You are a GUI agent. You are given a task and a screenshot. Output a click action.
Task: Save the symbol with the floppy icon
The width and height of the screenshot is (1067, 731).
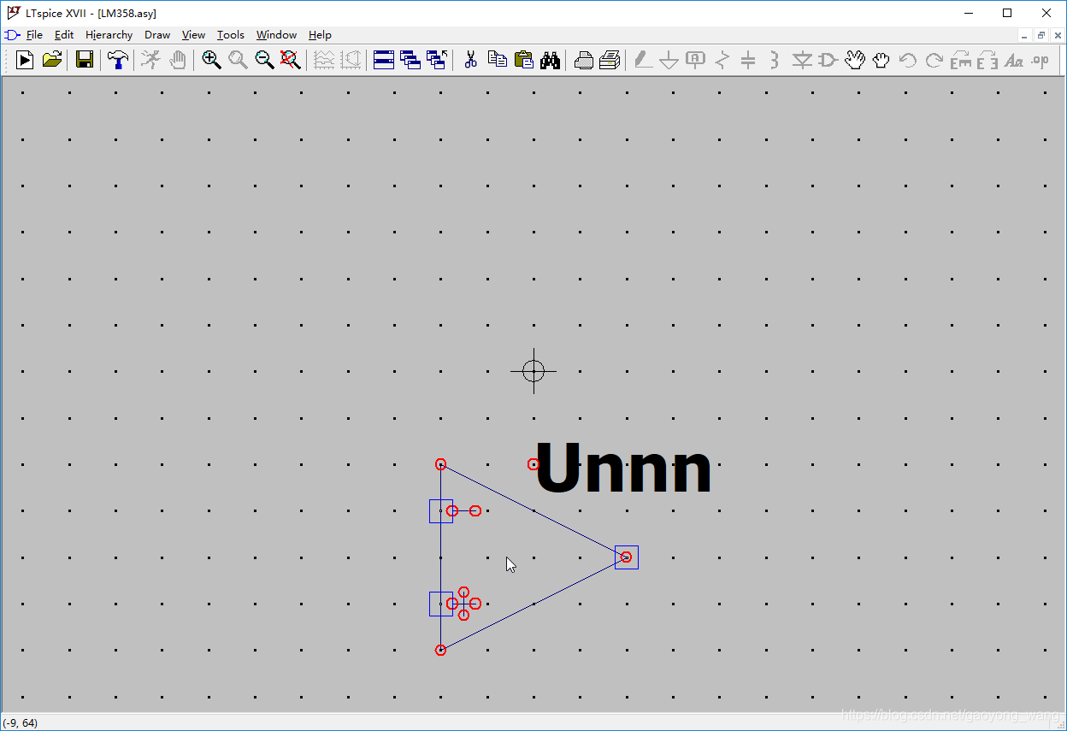pyautogui.click(x=85, y=60)
